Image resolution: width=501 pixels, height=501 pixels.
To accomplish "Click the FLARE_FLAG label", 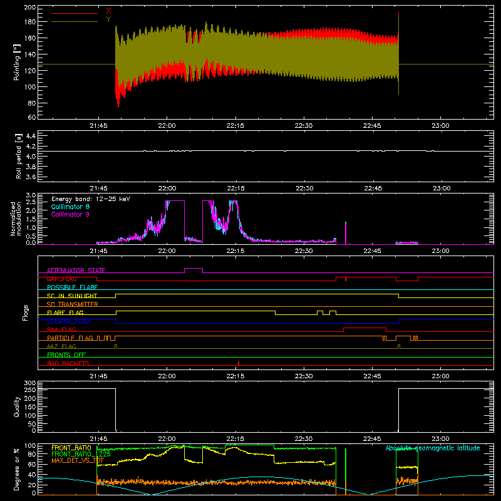I will (x=65, y=312).
